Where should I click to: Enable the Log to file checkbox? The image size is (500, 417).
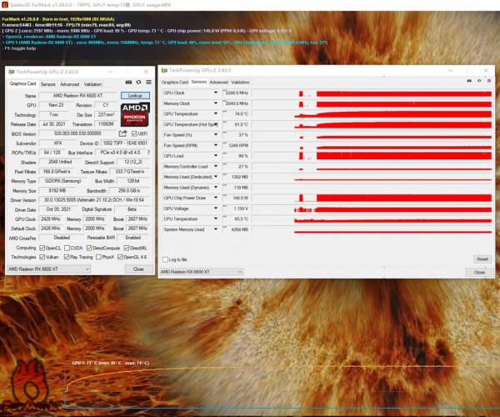pyautogui.click(x=166, y=259)
